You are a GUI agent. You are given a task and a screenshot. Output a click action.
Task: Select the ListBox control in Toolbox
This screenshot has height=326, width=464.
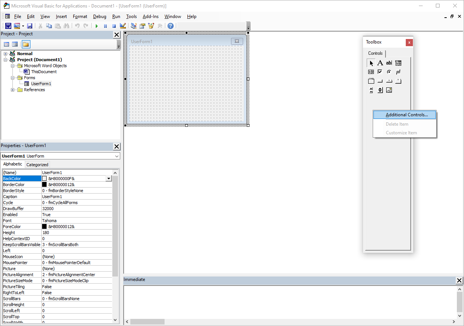(371, 72)
